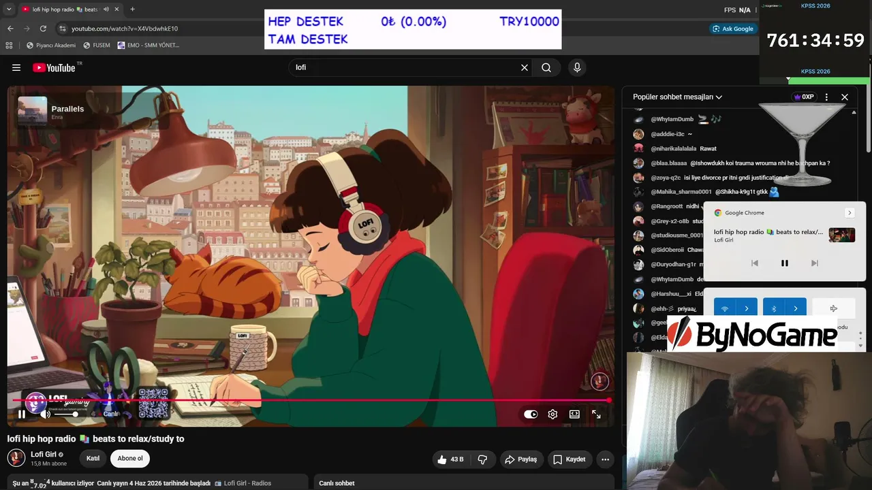This screenshot has width=872, height=490.
Task: Expand the Google Chrome media popup arrow
Action: (850, 213)
